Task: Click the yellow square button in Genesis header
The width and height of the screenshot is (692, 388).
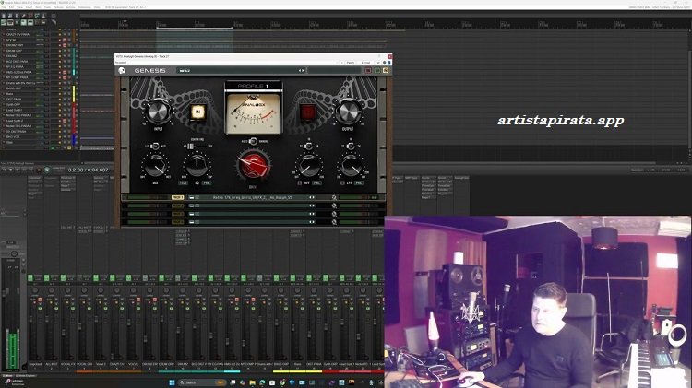Action: (x=386, y=71)
